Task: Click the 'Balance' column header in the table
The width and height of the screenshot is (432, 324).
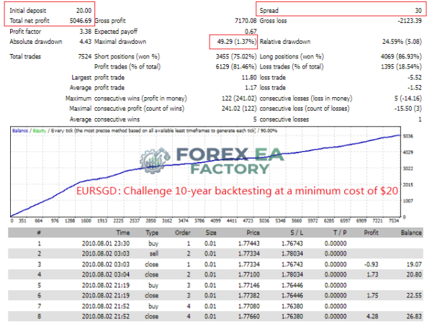Action: pos(411,233)
